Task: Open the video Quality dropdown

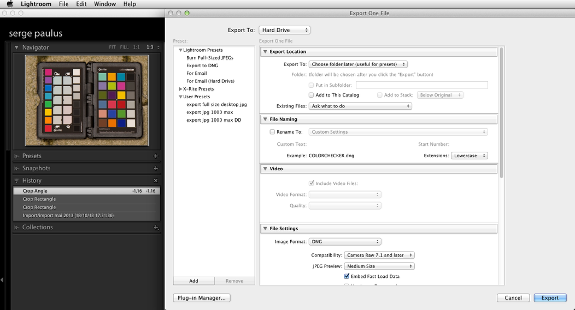Action: [x=345, y=206]
